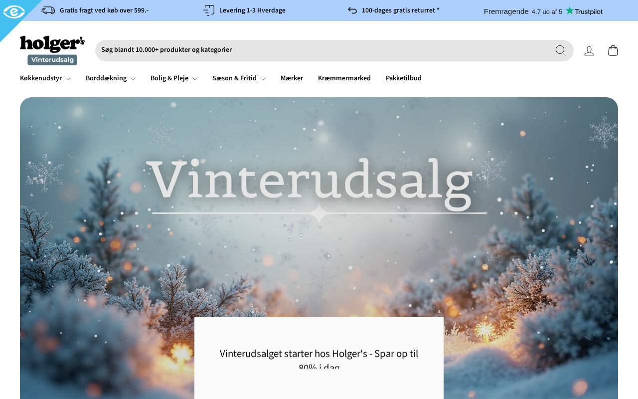This screenshot has height=399, width=638.
Task: Click the e-mærket badge icon in the corner
Action: point(13,12)
